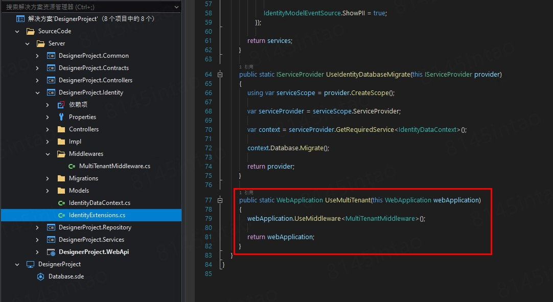Expand the Impl folder
The height and width of the screenshot is (302, 553).
pyautogui.click(x=48, y=142)
